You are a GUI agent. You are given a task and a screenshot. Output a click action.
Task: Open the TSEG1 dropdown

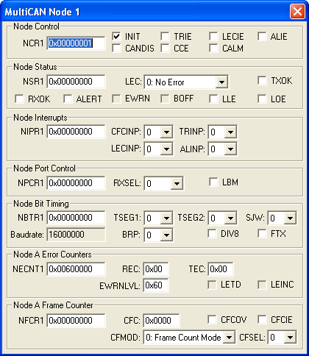[x=158, y=218]
